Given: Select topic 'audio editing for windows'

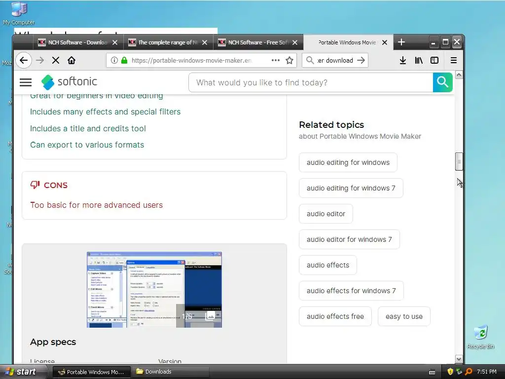Looking at the screenshot, I should pos(348,162).
